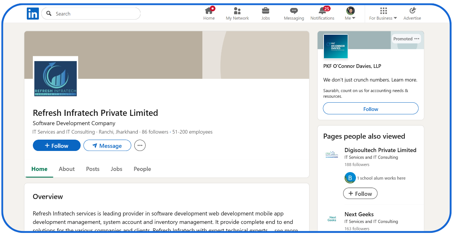
Task: Open PKF O'Connor Davies, LLP link
Action: (352, 66)
